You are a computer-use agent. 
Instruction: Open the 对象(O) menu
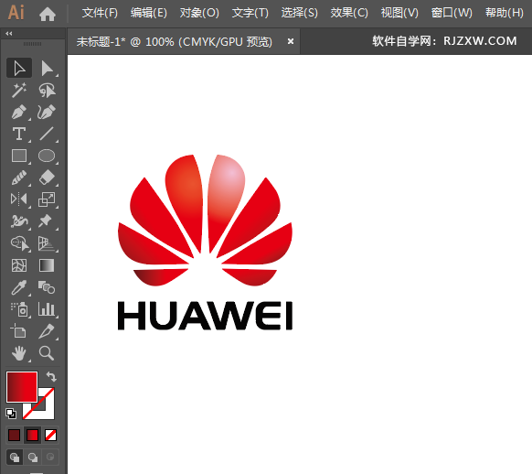pyautogui.click(x=199, y=13)
